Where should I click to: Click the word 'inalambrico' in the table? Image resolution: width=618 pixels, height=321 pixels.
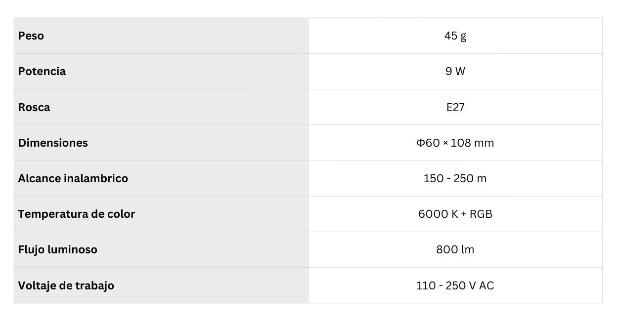point(96,178)
